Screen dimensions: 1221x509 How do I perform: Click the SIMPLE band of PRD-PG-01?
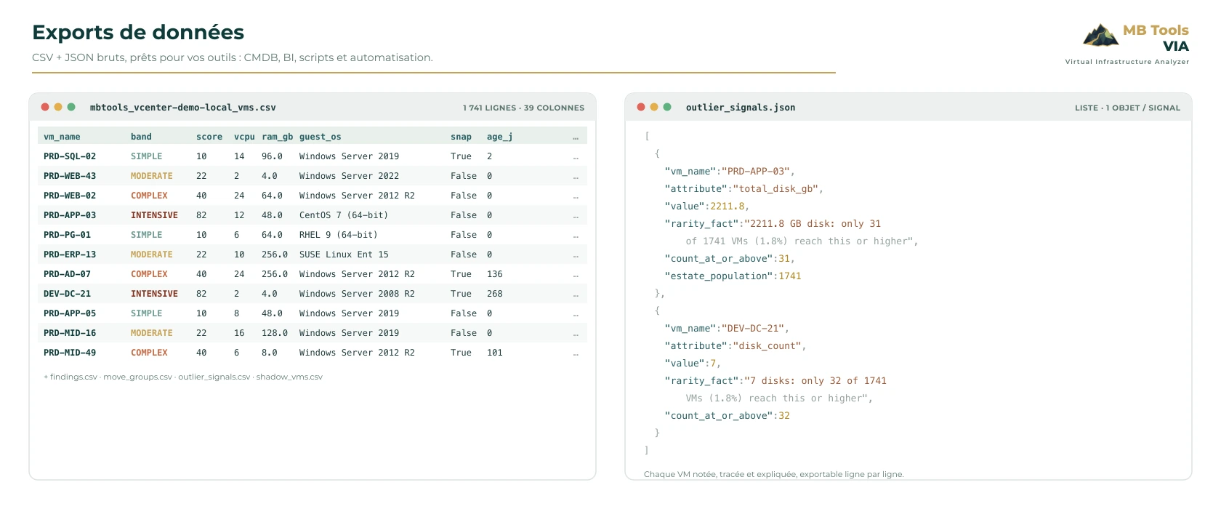click(x=146, y=235)
